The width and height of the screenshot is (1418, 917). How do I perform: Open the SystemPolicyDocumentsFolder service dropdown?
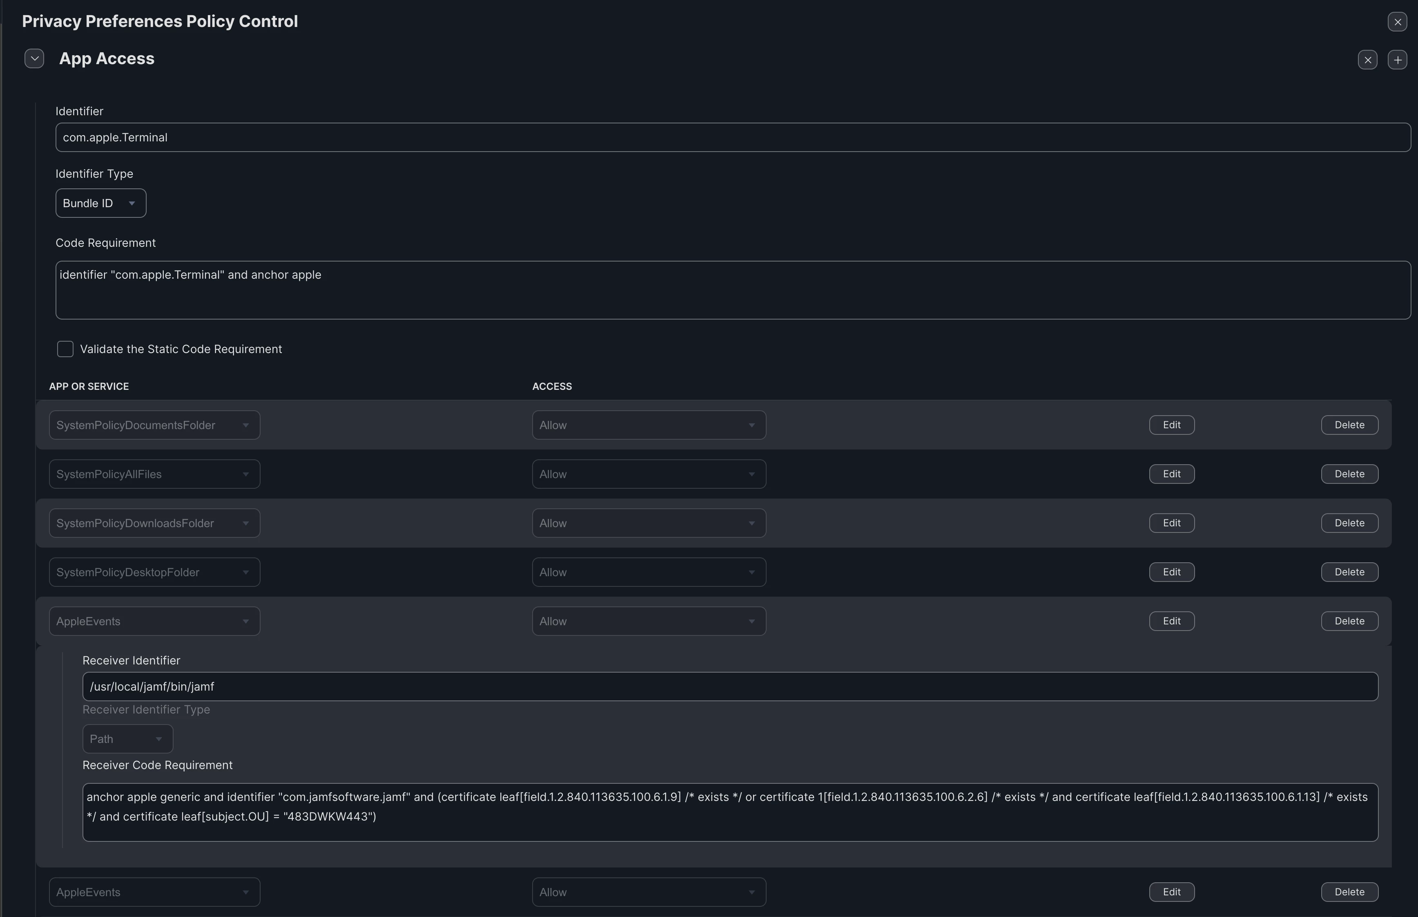coord(155,425)
